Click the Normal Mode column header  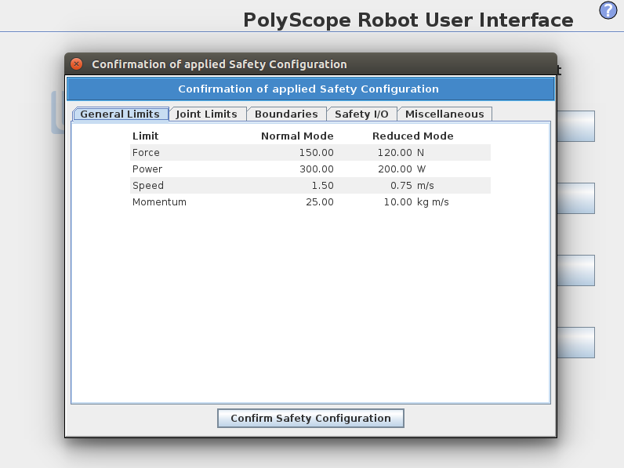[x=297, y=136]
